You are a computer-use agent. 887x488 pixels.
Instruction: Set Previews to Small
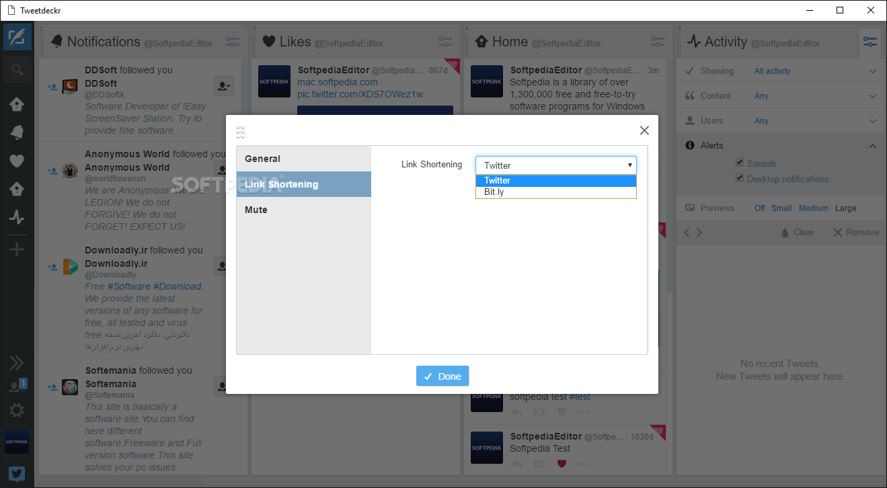(781, 208)
